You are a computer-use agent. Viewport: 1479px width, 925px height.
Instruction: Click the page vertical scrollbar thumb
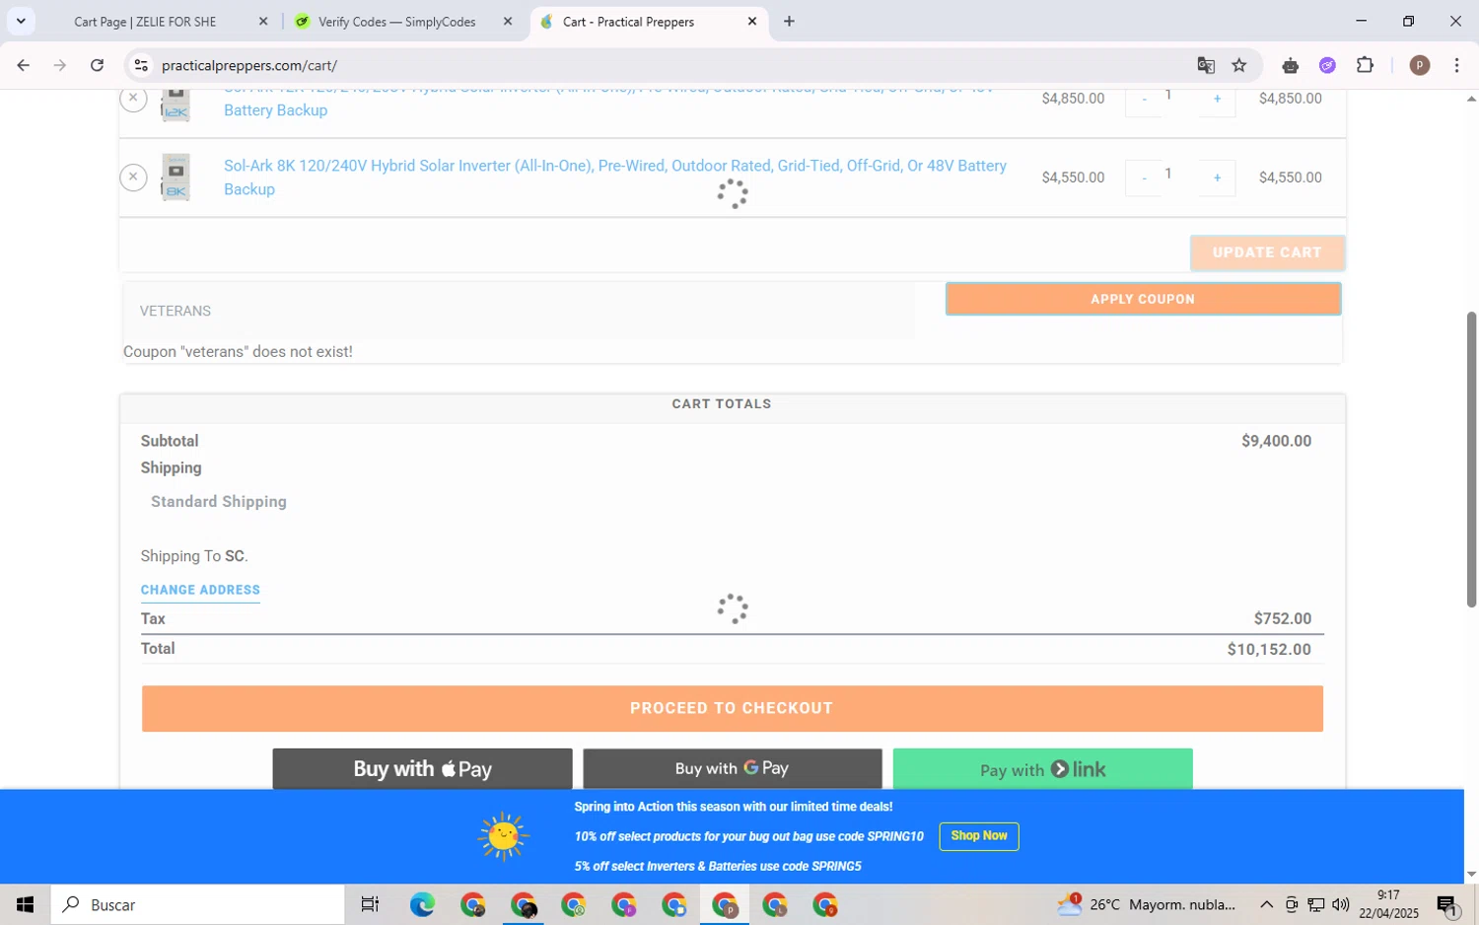tap(1471, 460)
